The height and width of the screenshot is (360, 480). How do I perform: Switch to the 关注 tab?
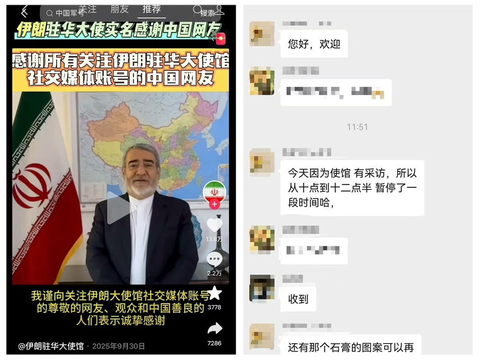click(x=88, y=9)
